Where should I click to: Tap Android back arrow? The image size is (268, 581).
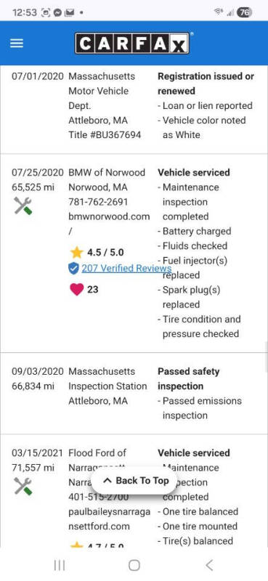click(209, 565)
